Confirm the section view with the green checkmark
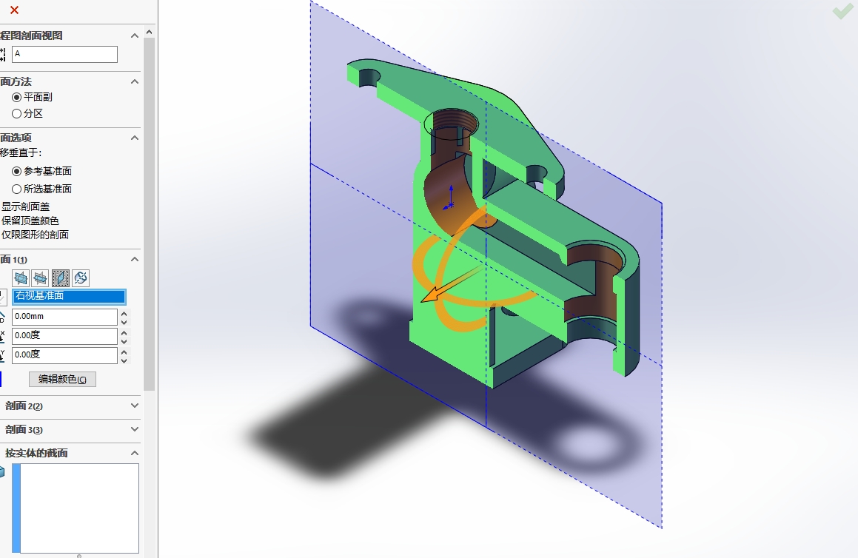 pyautogui.click(x=842, y=10)
